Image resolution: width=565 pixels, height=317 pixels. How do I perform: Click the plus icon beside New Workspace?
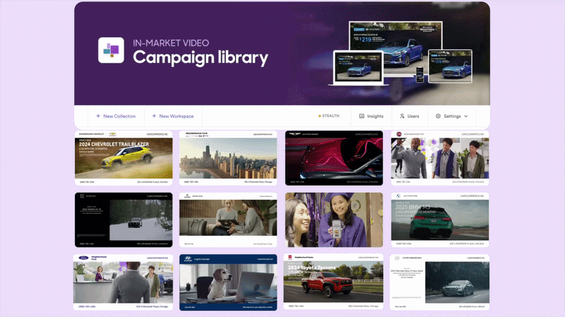click(x=154, y=116)
